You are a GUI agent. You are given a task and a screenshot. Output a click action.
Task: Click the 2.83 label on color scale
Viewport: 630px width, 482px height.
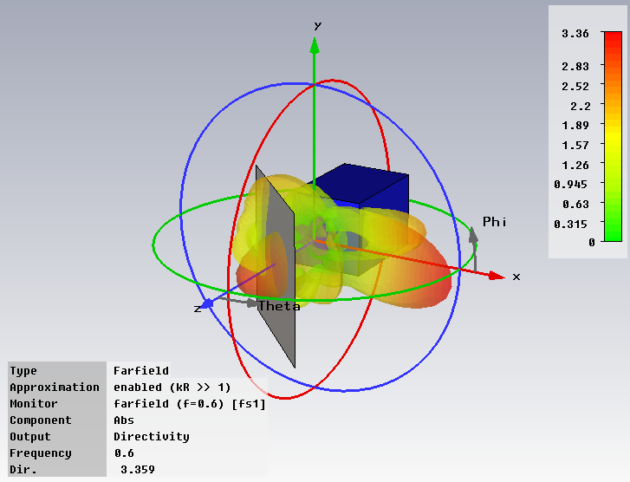575,66
